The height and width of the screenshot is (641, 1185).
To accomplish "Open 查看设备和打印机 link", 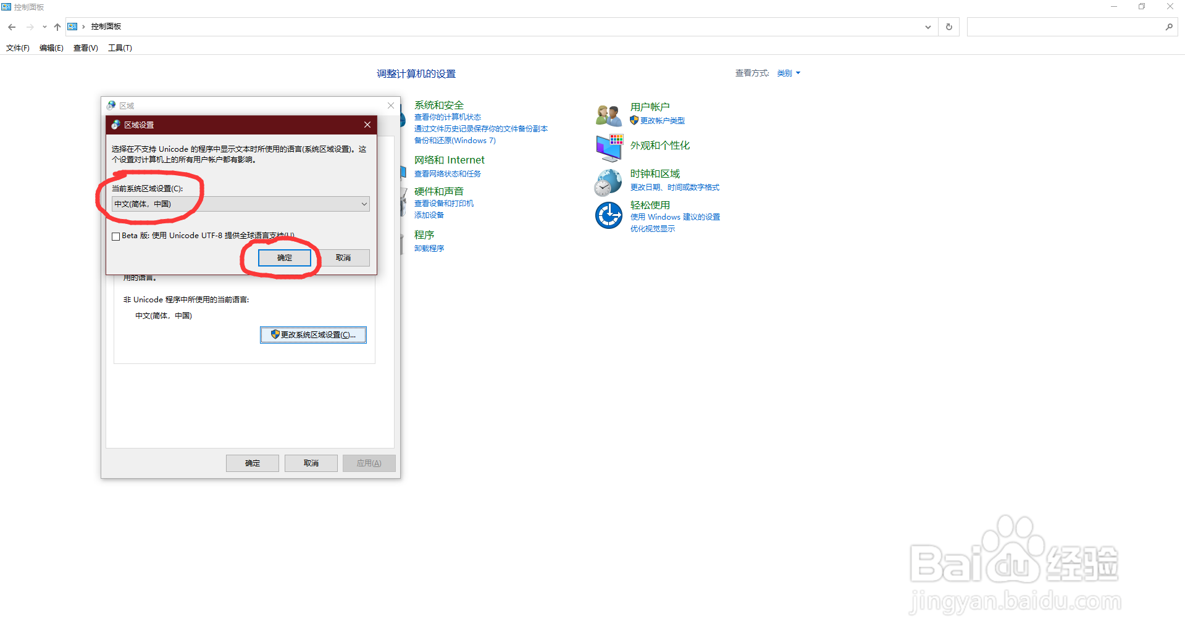I will coord(444,204).
